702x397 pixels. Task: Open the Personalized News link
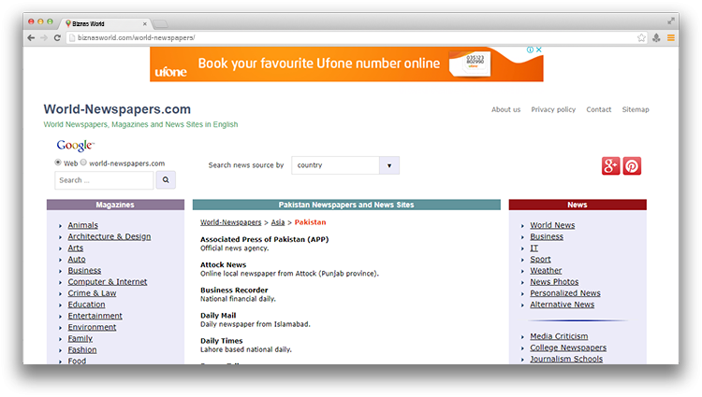(565, 293)
